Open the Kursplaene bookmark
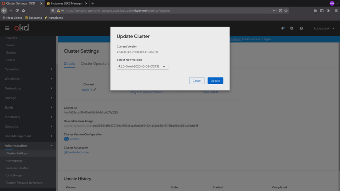340x191 pixels. [54, 18]
